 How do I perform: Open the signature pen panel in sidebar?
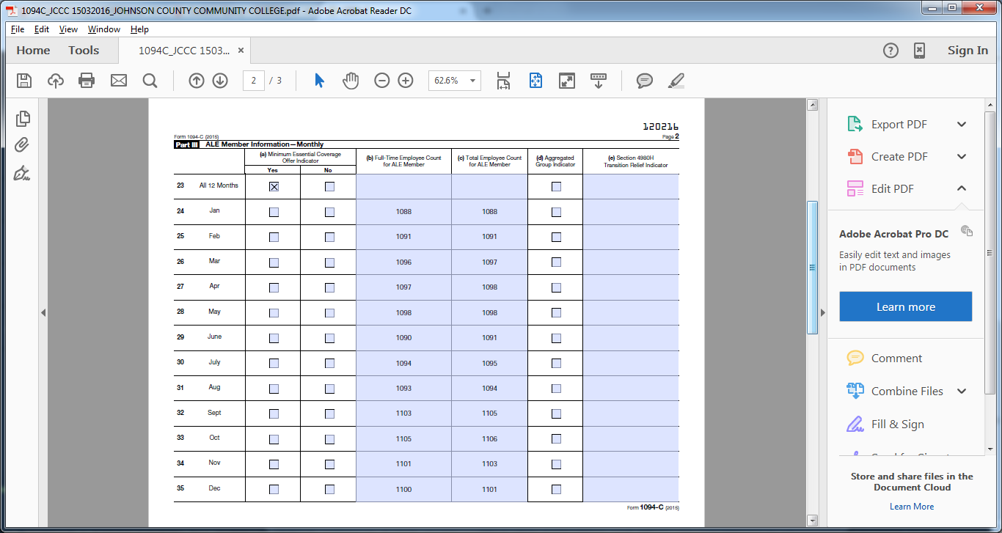click(22, 173)
